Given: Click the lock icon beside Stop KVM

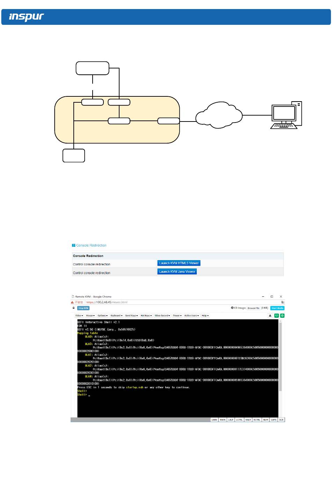Looking at the screenshot, I should pos(73,308).
